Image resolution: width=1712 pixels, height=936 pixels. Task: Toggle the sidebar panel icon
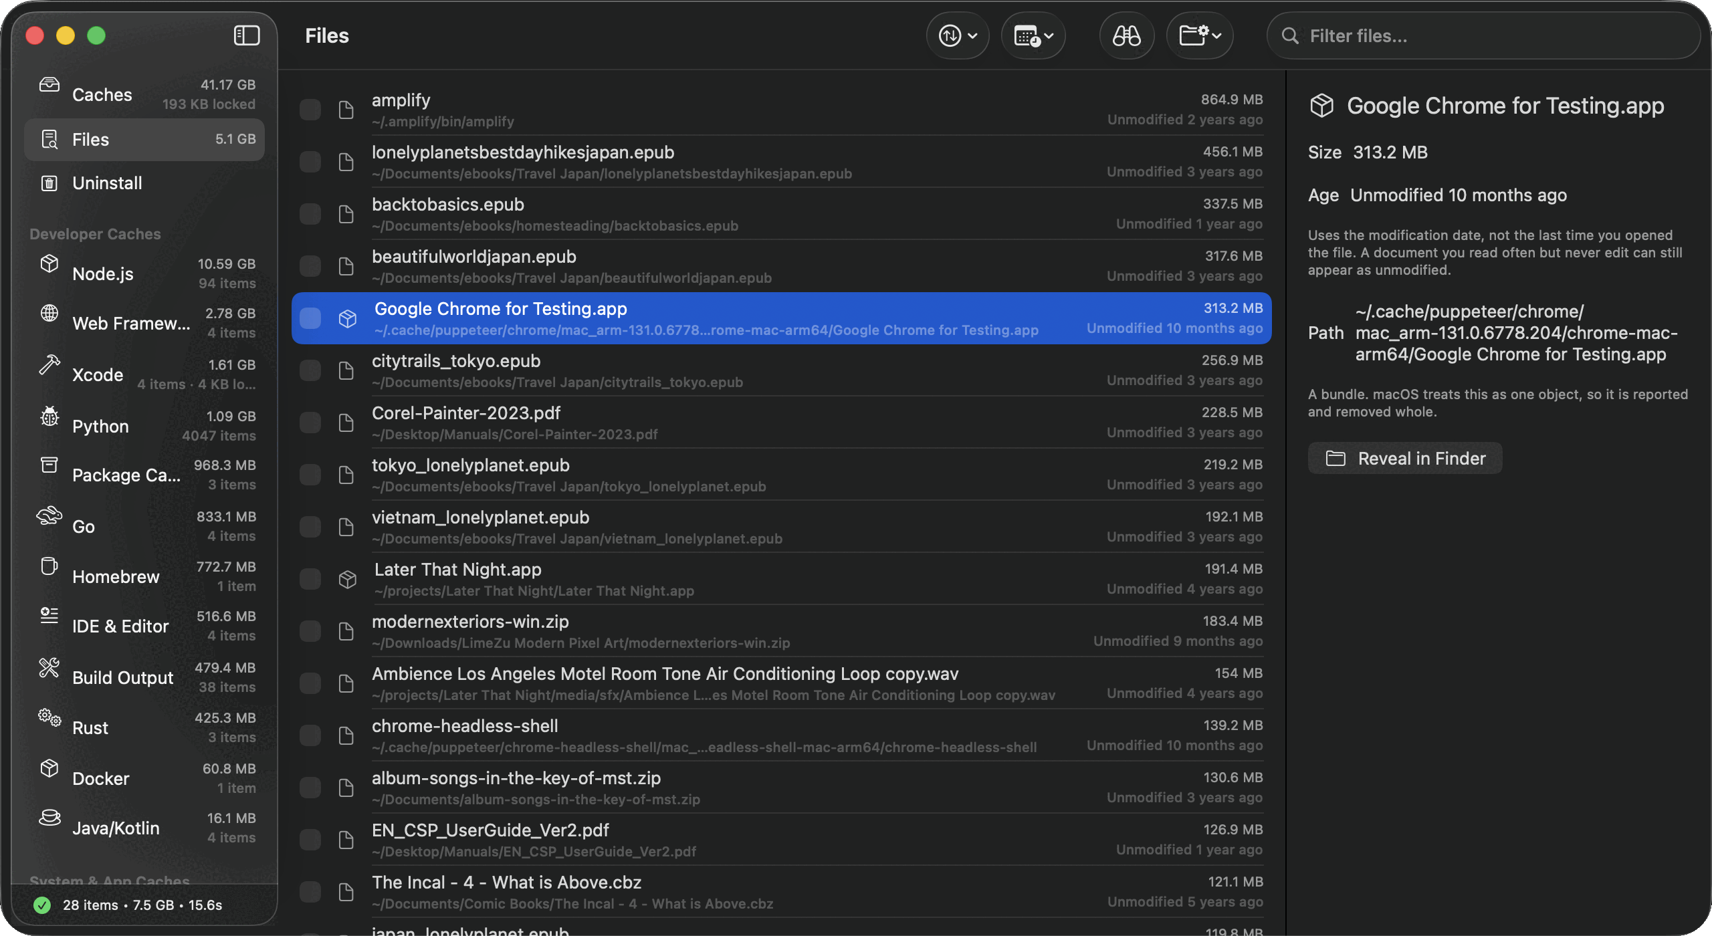click(x=247, y=35)
